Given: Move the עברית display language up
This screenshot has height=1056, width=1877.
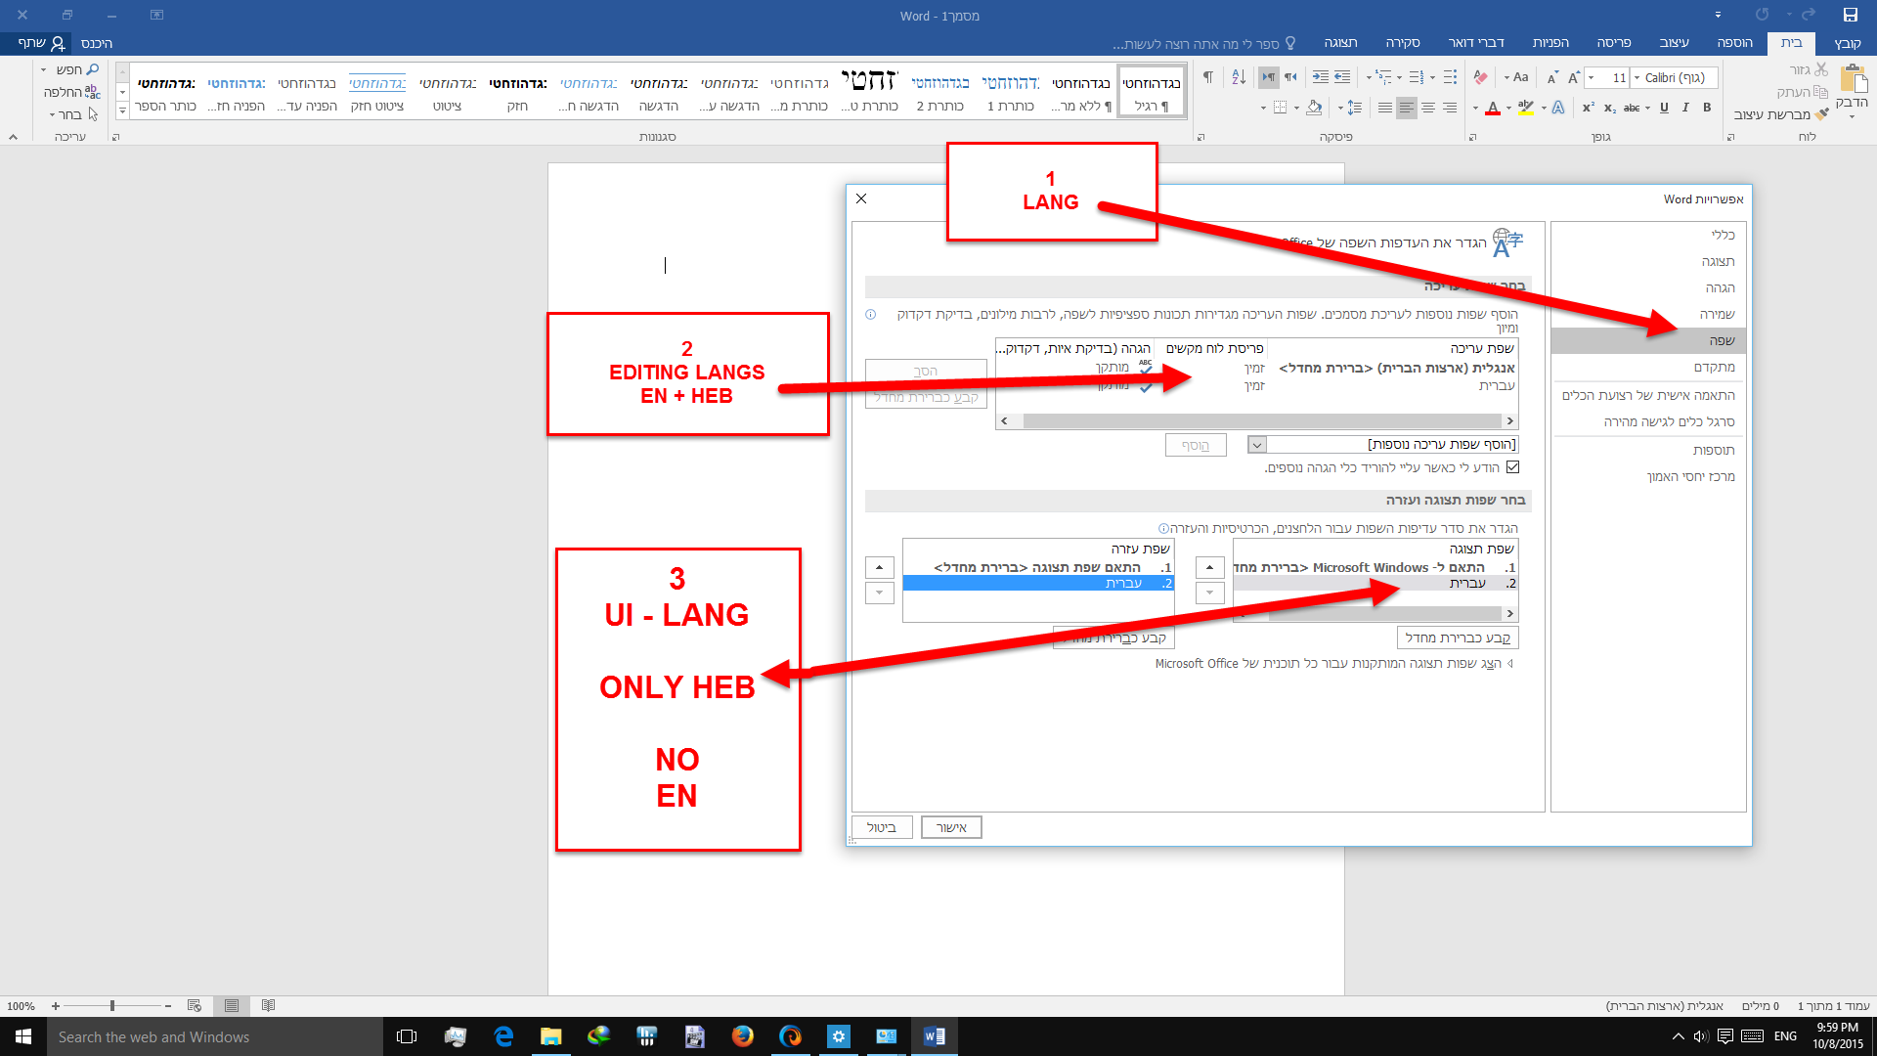Looking at the screenshot, I should click(x=1209, y=568).
